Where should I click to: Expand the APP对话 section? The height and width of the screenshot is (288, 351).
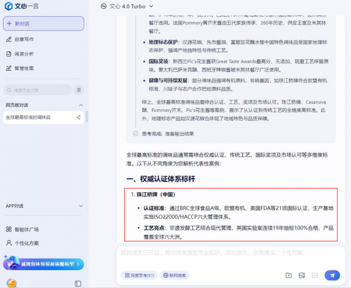pos(81,206)
